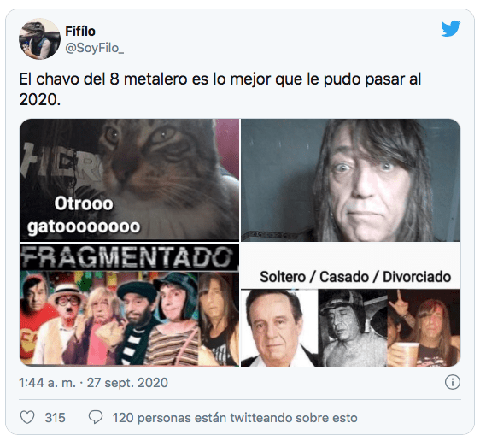
Task: Open the FRAGMENTADO group image
Action: tap(130, 305)
